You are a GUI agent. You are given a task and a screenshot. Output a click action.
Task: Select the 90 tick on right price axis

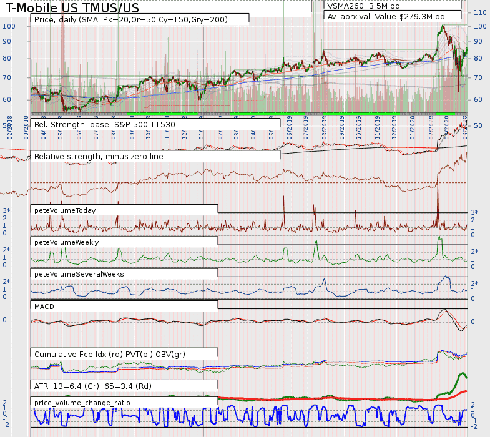[x=478, y=42]
